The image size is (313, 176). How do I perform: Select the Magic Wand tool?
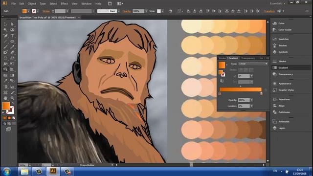coord(5,30)
